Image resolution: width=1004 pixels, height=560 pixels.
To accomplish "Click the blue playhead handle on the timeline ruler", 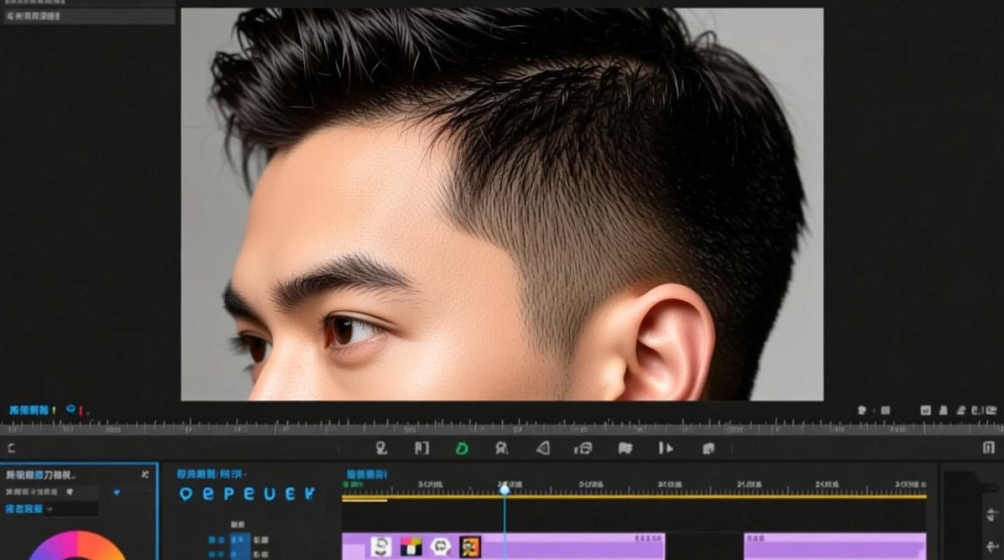I will [x=504, y=489].
